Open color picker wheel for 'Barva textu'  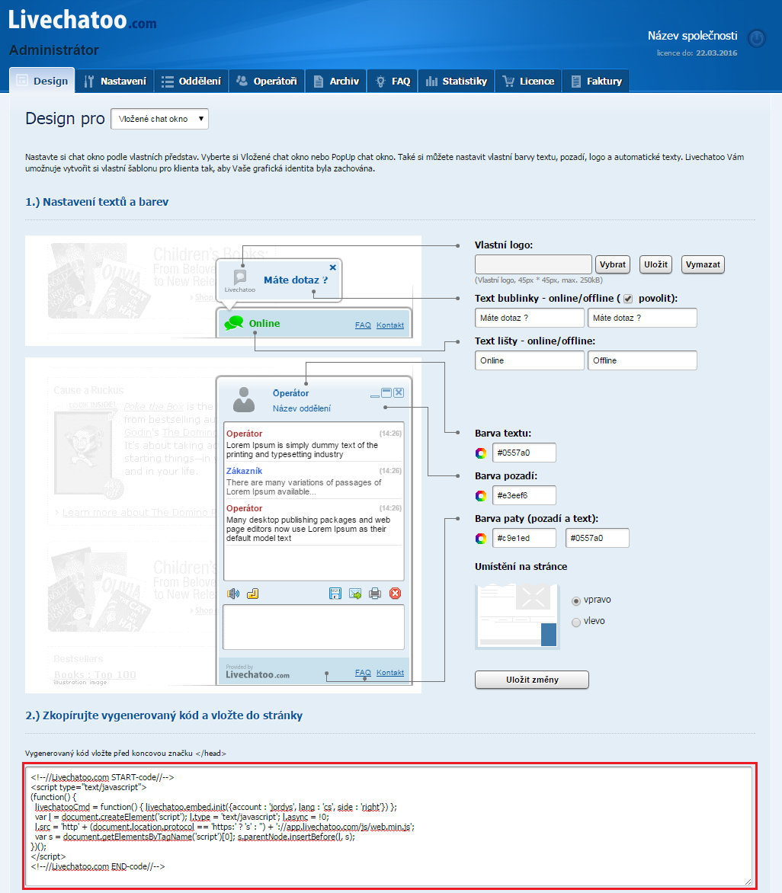click(x=480, y=453)
